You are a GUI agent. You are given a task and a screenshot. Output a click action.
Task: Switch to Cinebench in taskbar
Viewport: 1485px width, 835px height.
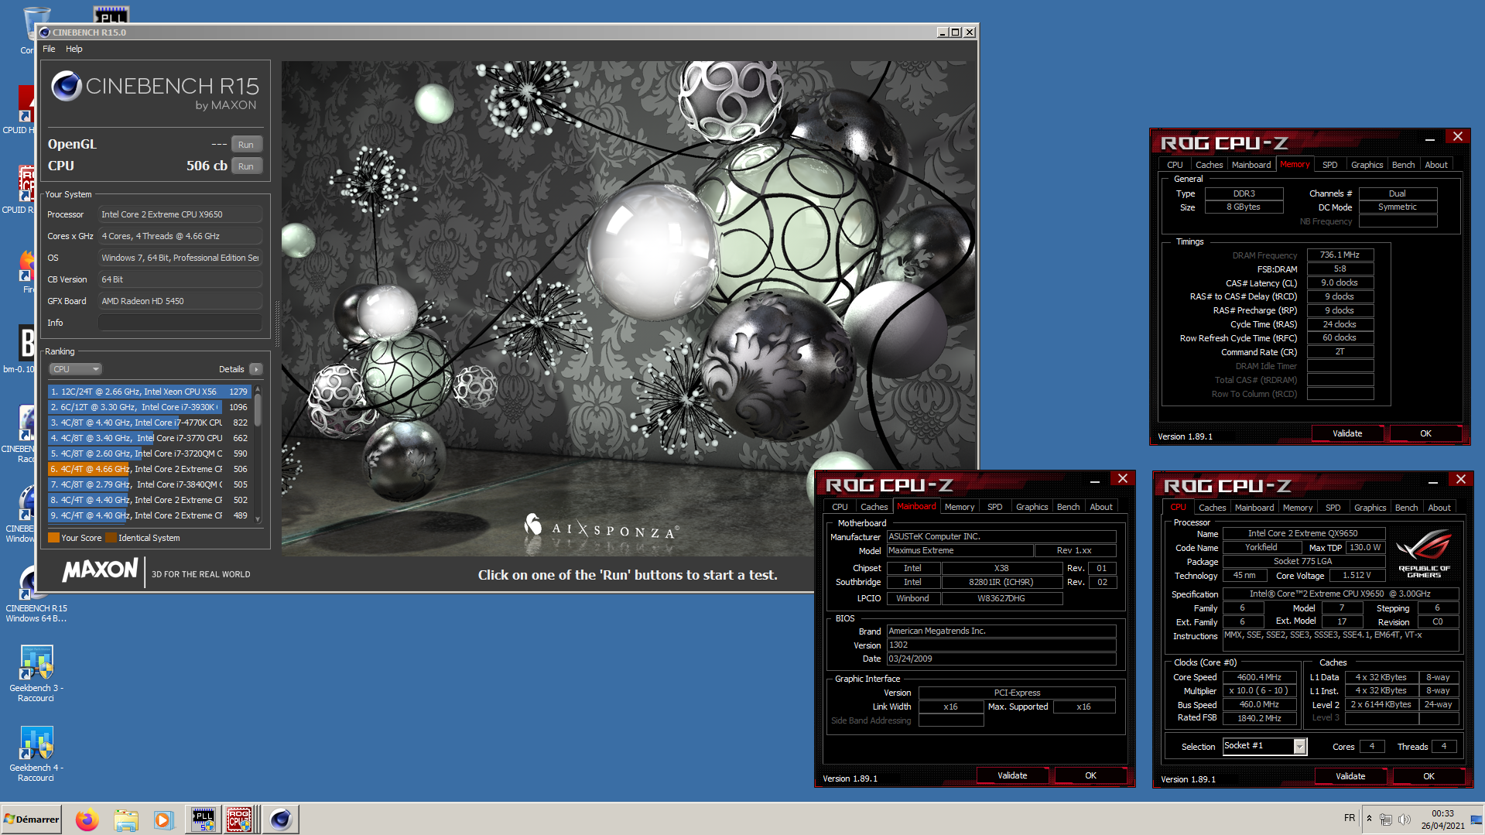280,820
